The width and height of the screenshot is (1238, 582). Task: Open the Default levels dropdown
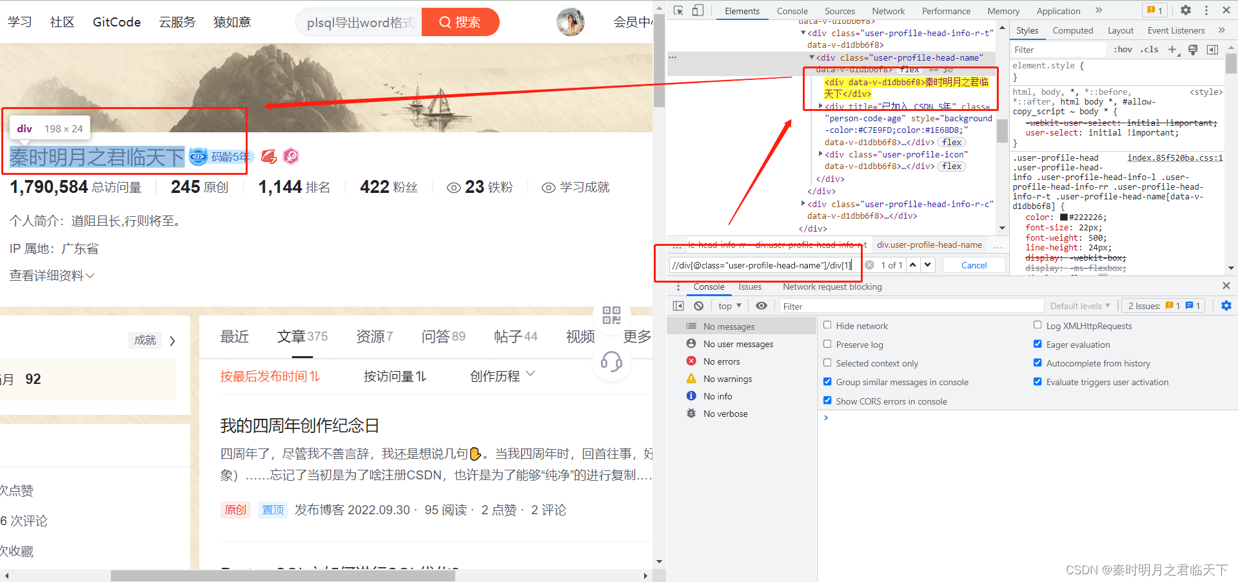(1080, 306)
